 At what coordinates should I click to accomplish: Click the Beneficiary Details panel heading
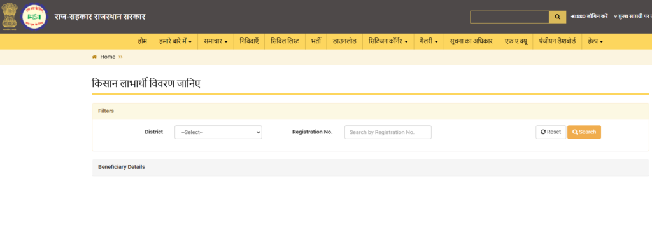coord(122,167)
